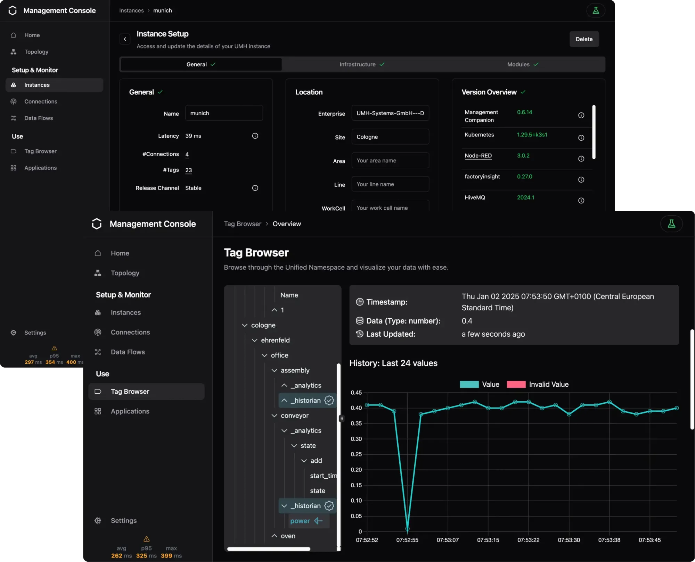Click the Release Channel info icon
Viewport: 695px width, 562px height.
(x=255, y=188)
